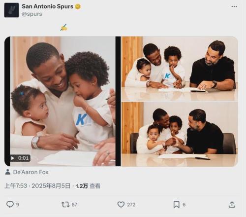Open the share upload icon
Screen dimensions: 246x217
pyautogui.click(x=232, y=205)
